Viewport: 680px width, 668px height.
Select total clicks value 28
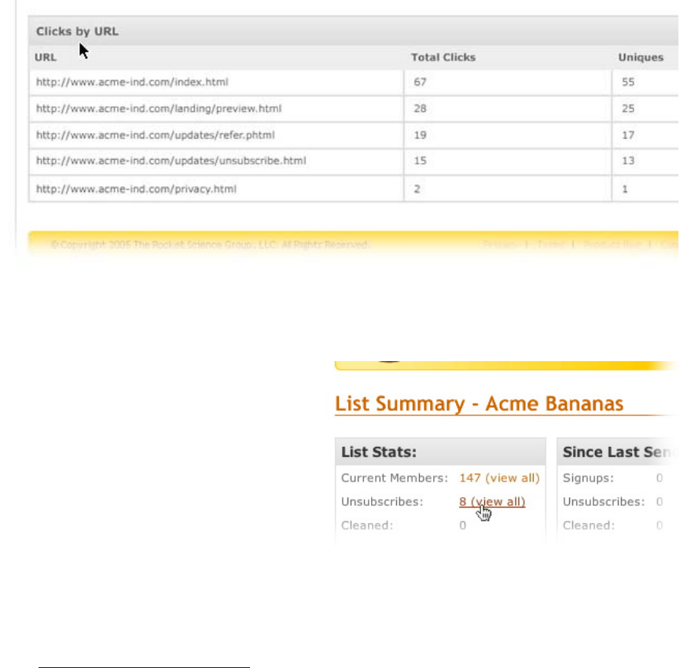[420, 109]
